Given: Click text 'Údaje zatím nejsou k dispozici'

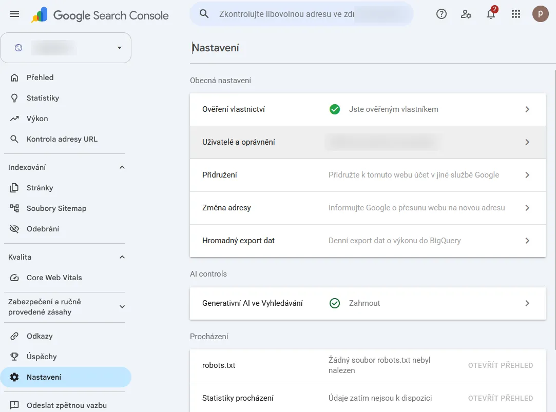Looking at the screenshot, I should click(x=380, y=398).
